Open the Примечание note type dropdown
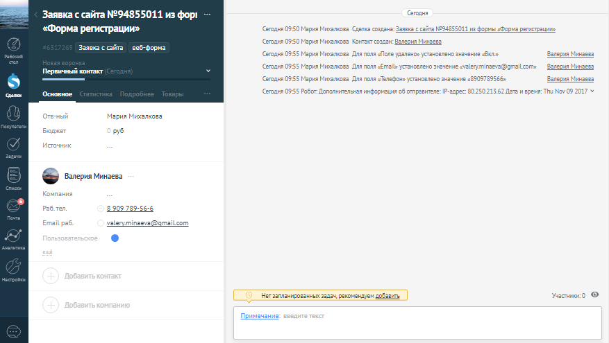The width and height of the screenshot is (609, 343). click(x=259, y=316)
